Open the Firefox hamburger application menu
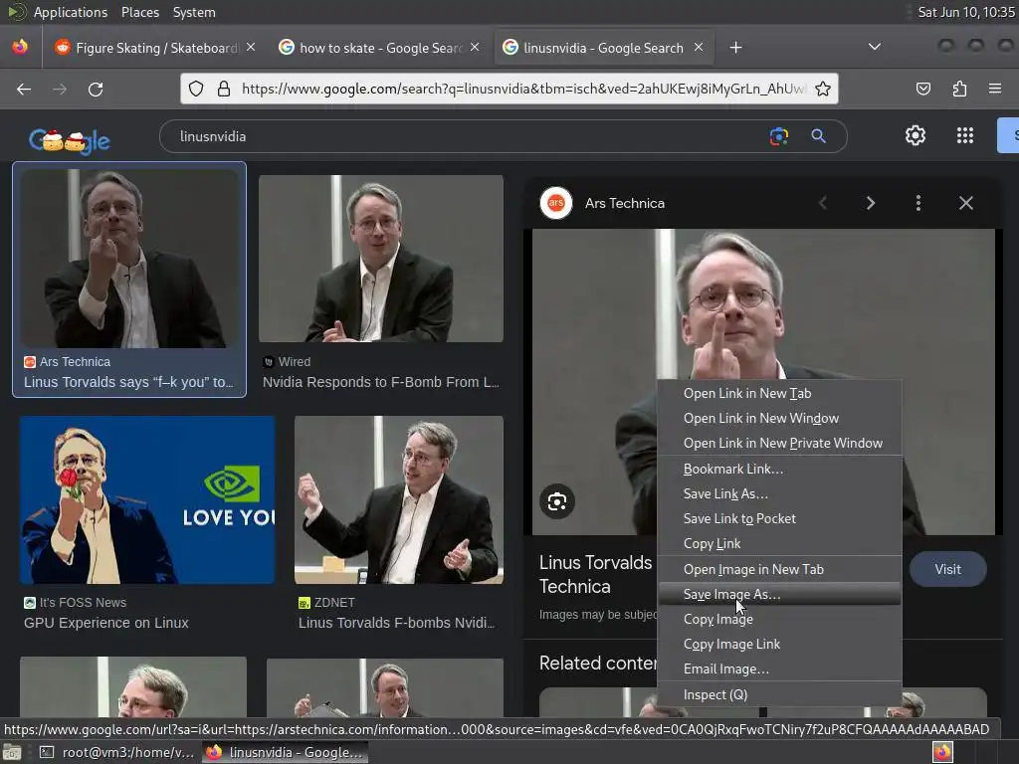The height and width of the screenshot is (764, 1019). pos(994,89)
